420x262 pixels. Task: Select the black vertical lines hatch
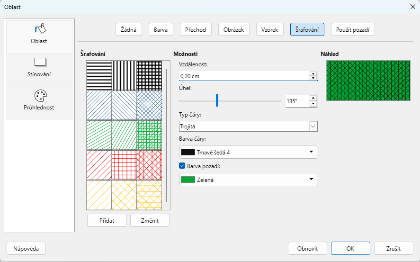click(124, 75)
